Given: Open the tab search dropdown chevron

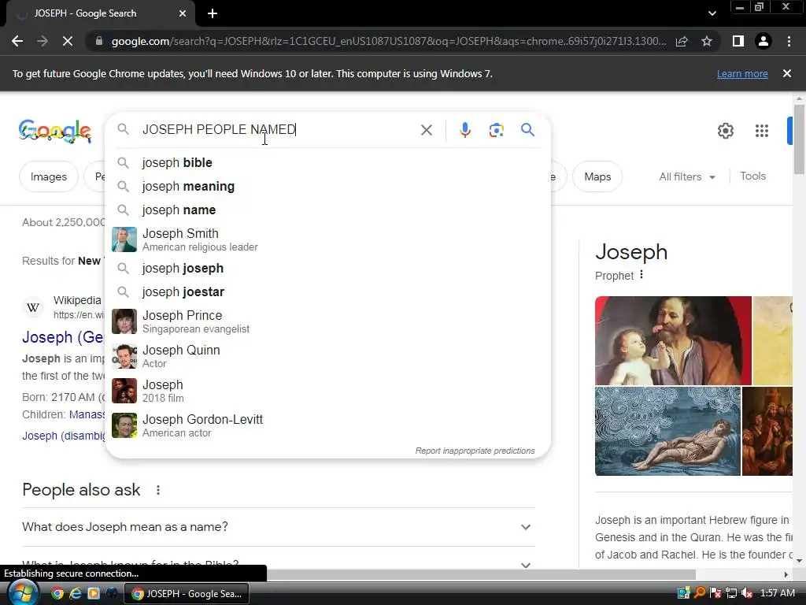Looking at the screenshot, I should [712, 13].
